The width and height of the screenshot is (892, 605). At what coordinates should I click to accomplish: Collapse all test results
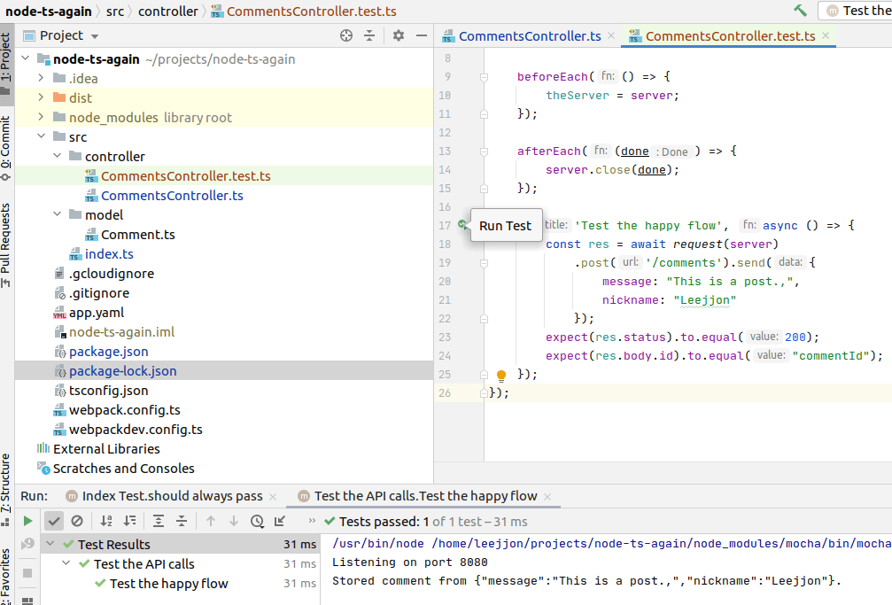(182, 521)
